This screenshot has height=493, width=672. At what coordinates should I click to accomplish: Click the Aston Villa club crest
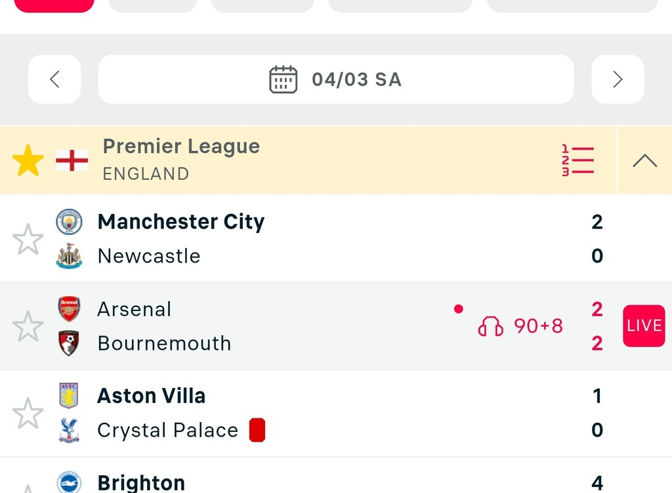click(x=69, y=395)
